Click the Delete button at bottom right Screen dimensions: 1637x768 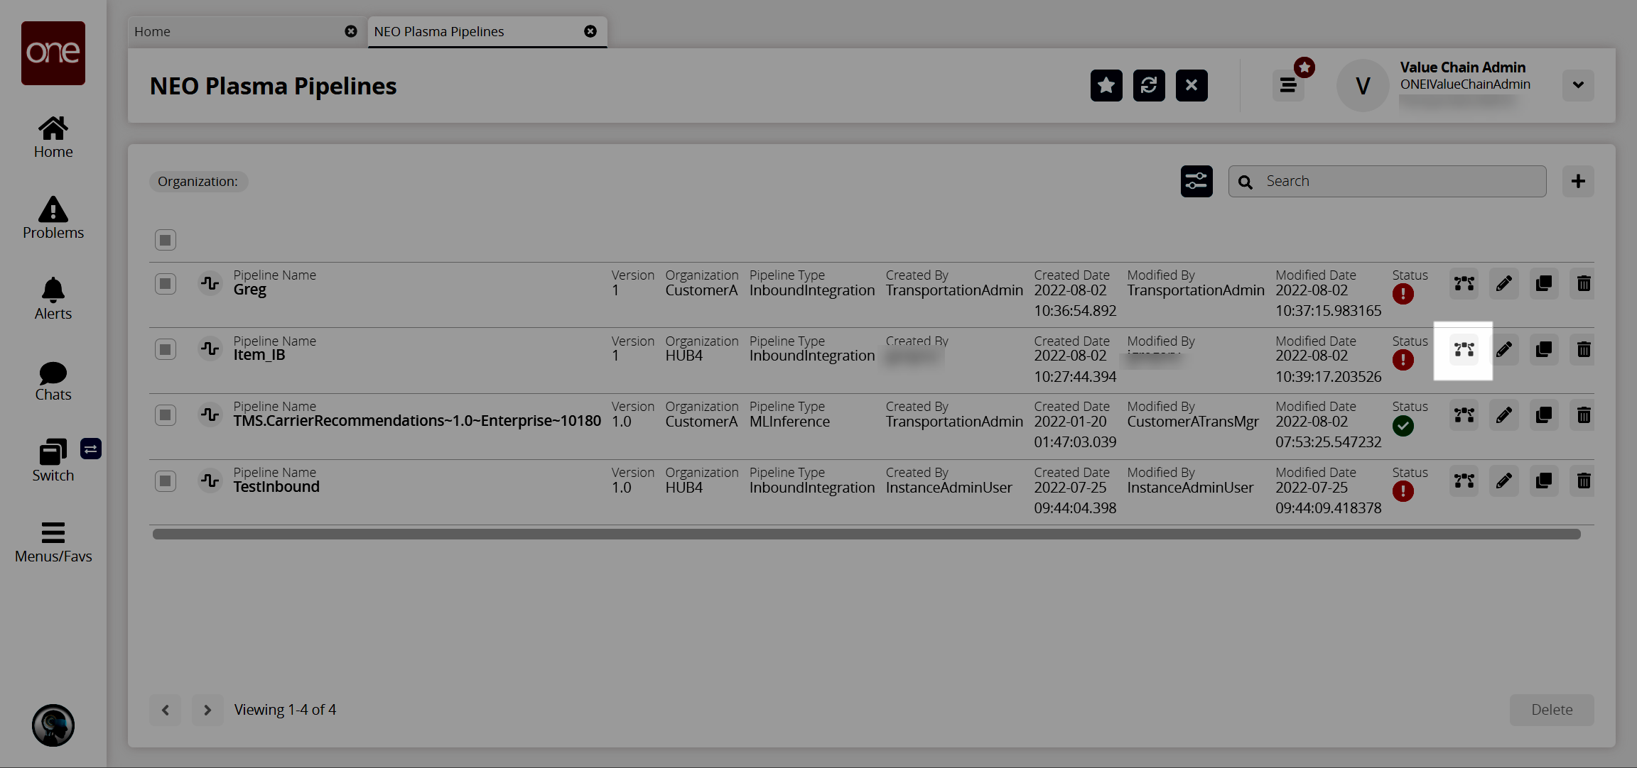1552,710
